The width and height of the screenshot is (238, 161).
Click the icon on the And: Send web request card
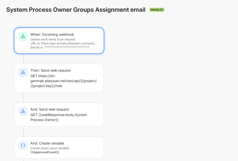[x=23, y=111]
